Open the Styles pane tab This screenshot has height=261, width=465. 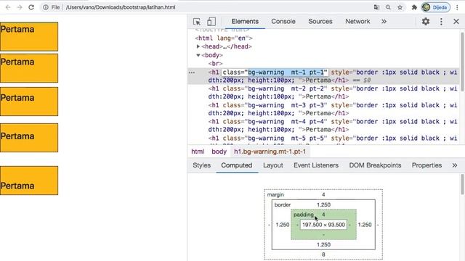(x=202, y=165)
